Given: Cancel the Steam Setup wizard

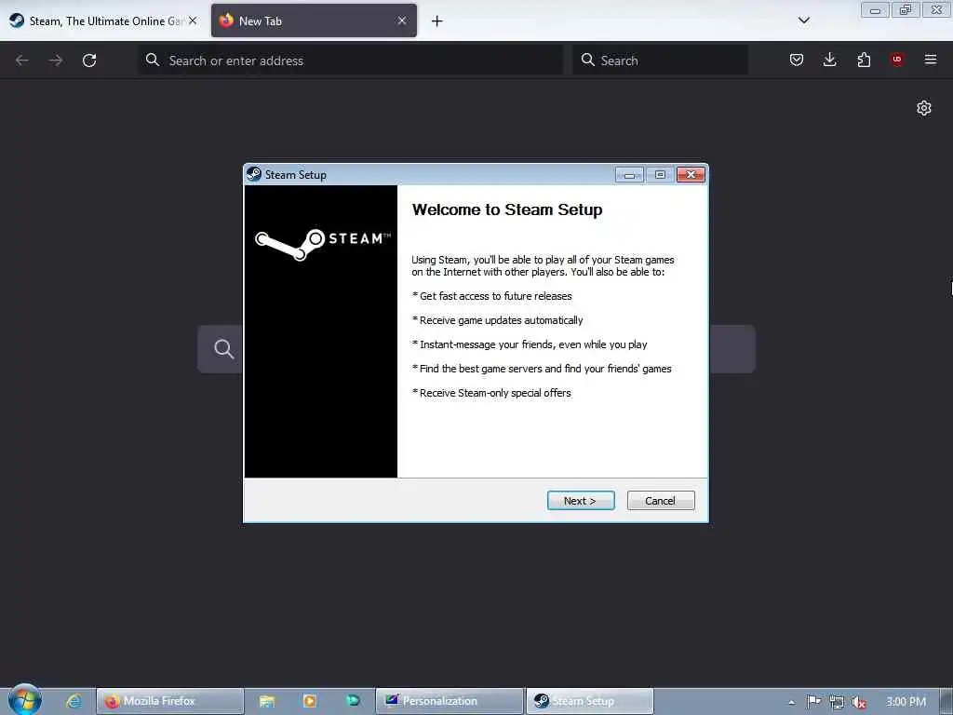Looking at the screenshot, I should pos(661,500).
